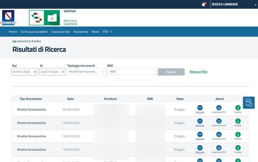Screen dimensions: 258x162
Task: Click the Applica button
Action: [171, 72]
